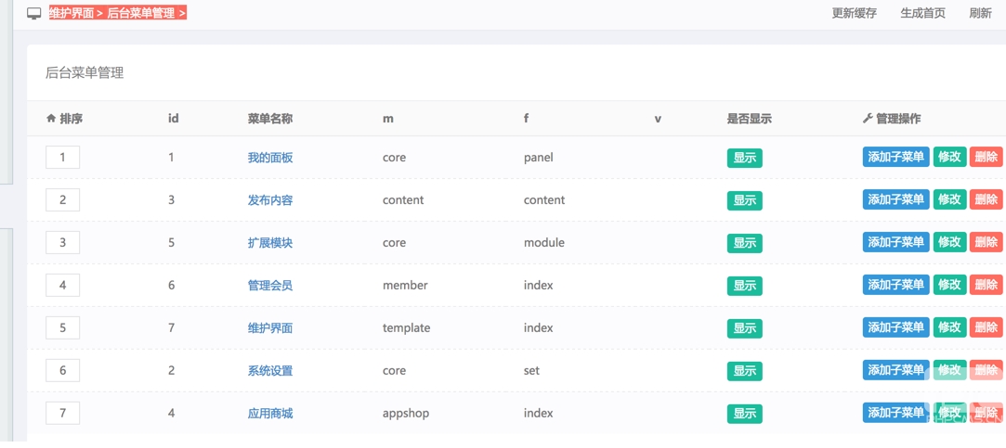Click 删除 for the 我的面板 row

(x=986, y=157)
